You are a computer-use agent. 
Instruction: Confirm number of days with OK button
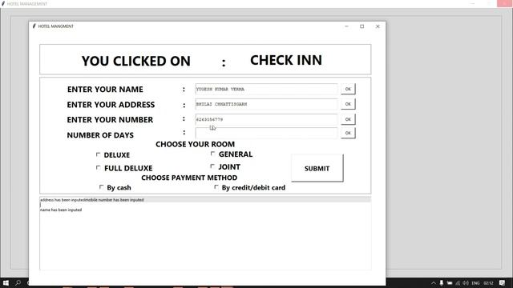[x=348, y=133]
